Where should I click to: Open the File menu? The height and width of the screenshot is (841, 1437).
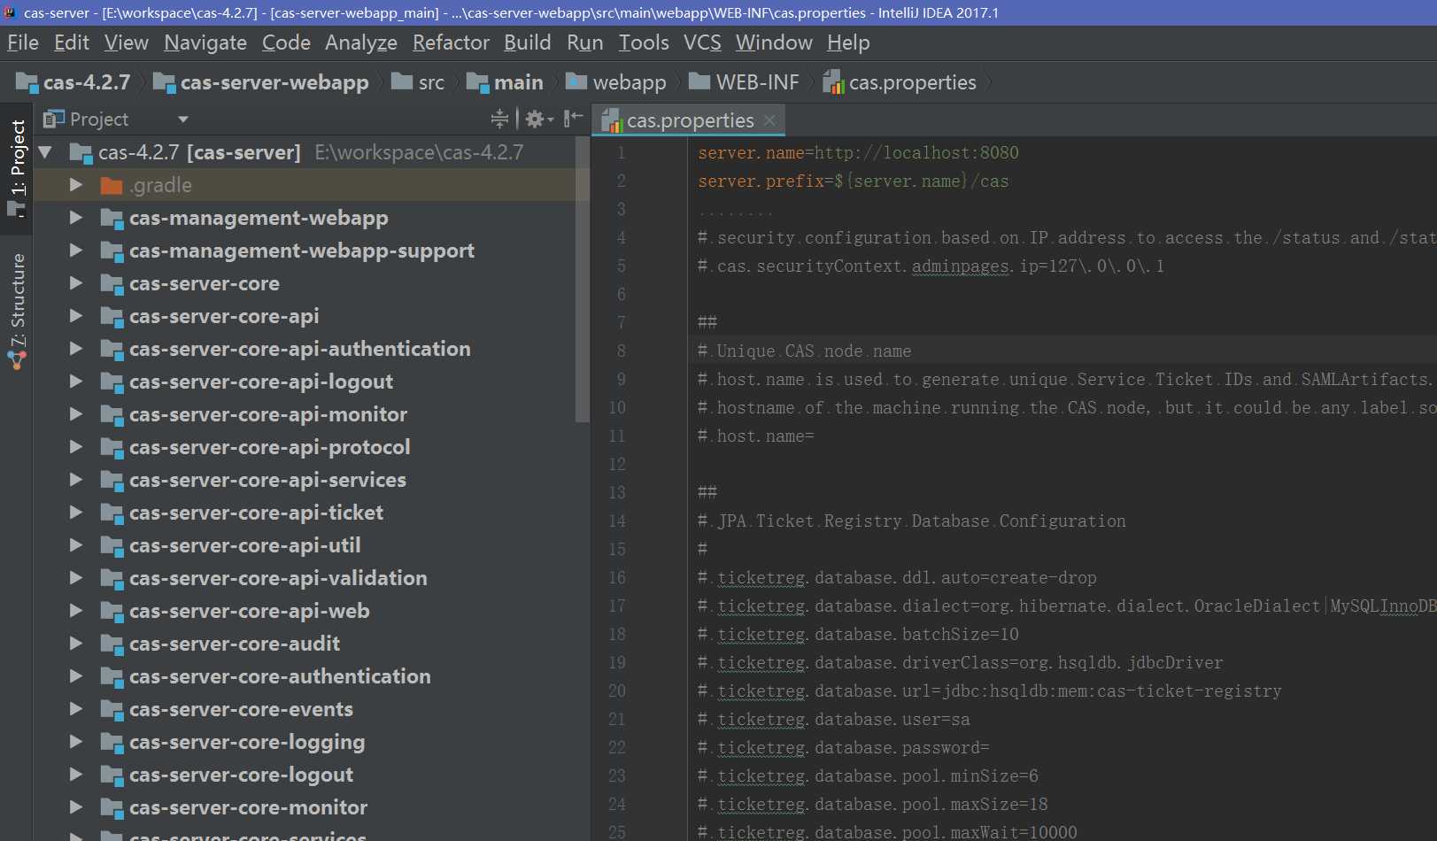pos(23,42)
